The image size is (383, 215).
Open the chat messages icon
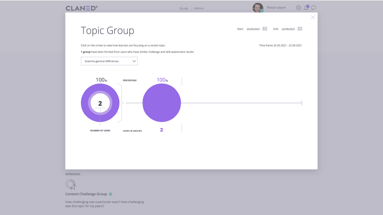314,8
